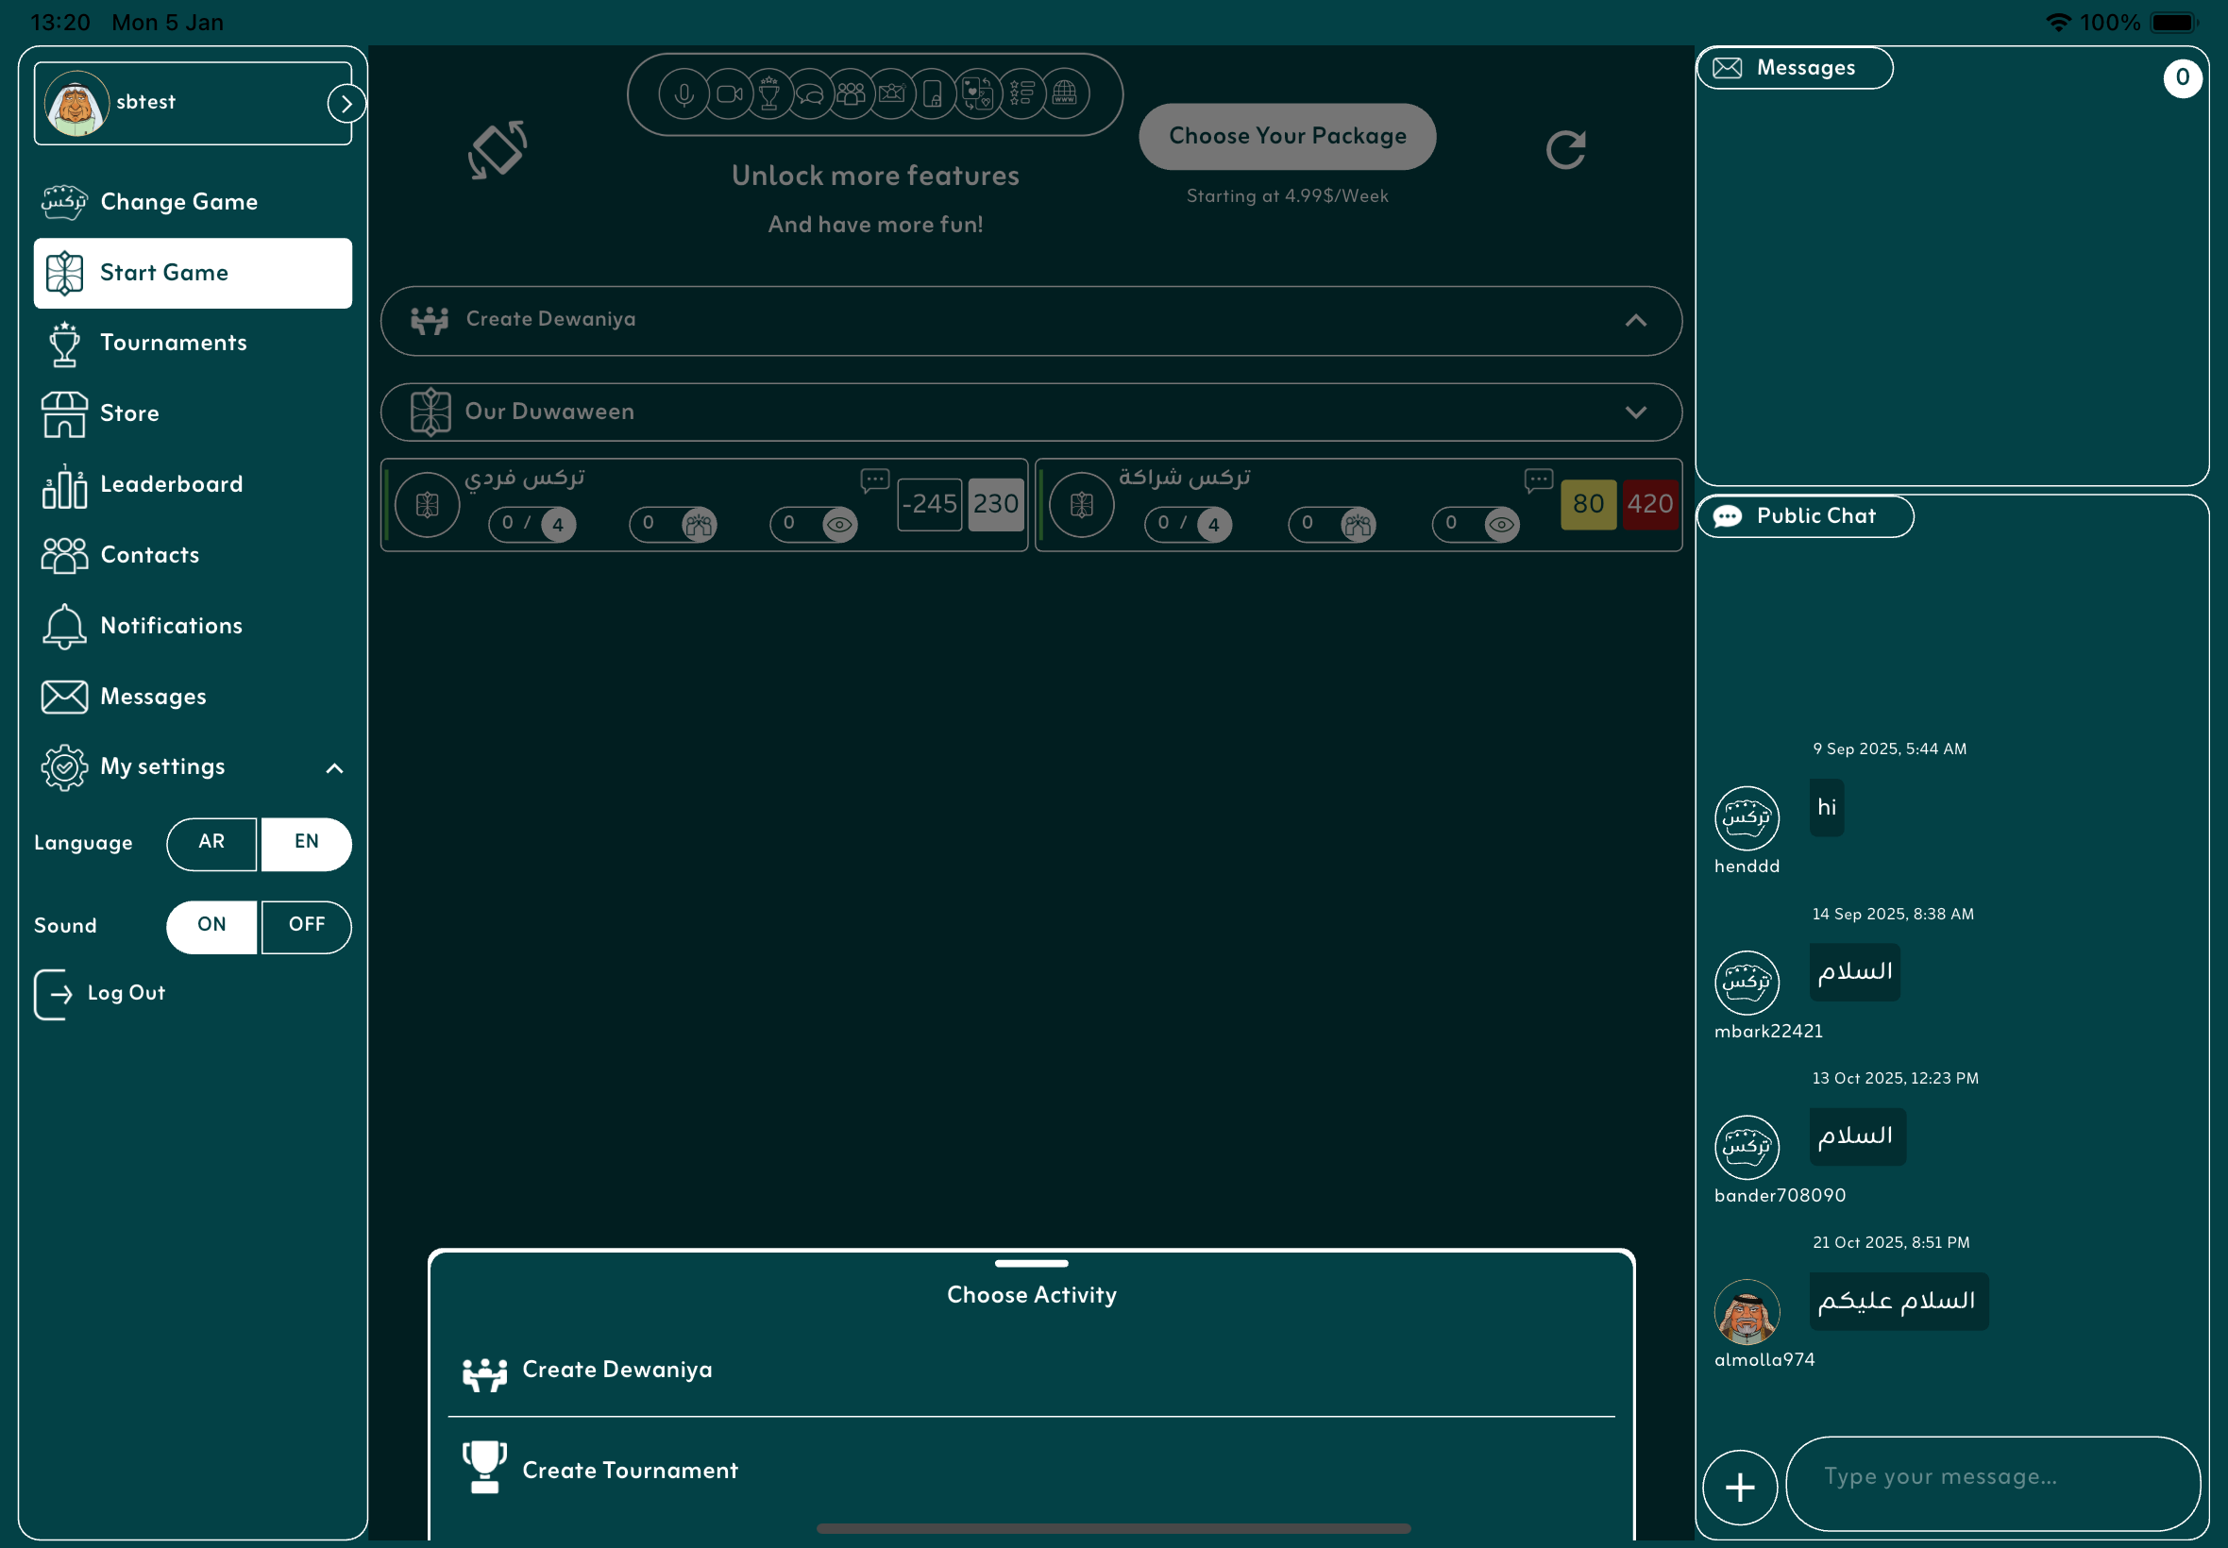The width and height of the screenshot is (2228, 1548).
Task: Open chat bubble on تركس فردي room
Action: pos(874,480)
